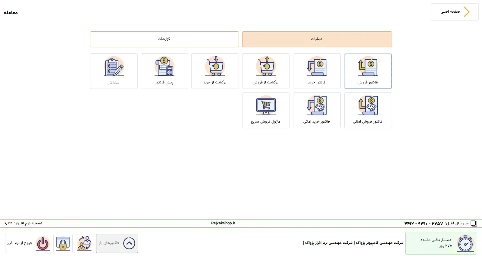The width and height of the screenshot is (482, 259).
Task: Open the Order (سفارش) clipboard icon
Action: pos(114,67)
